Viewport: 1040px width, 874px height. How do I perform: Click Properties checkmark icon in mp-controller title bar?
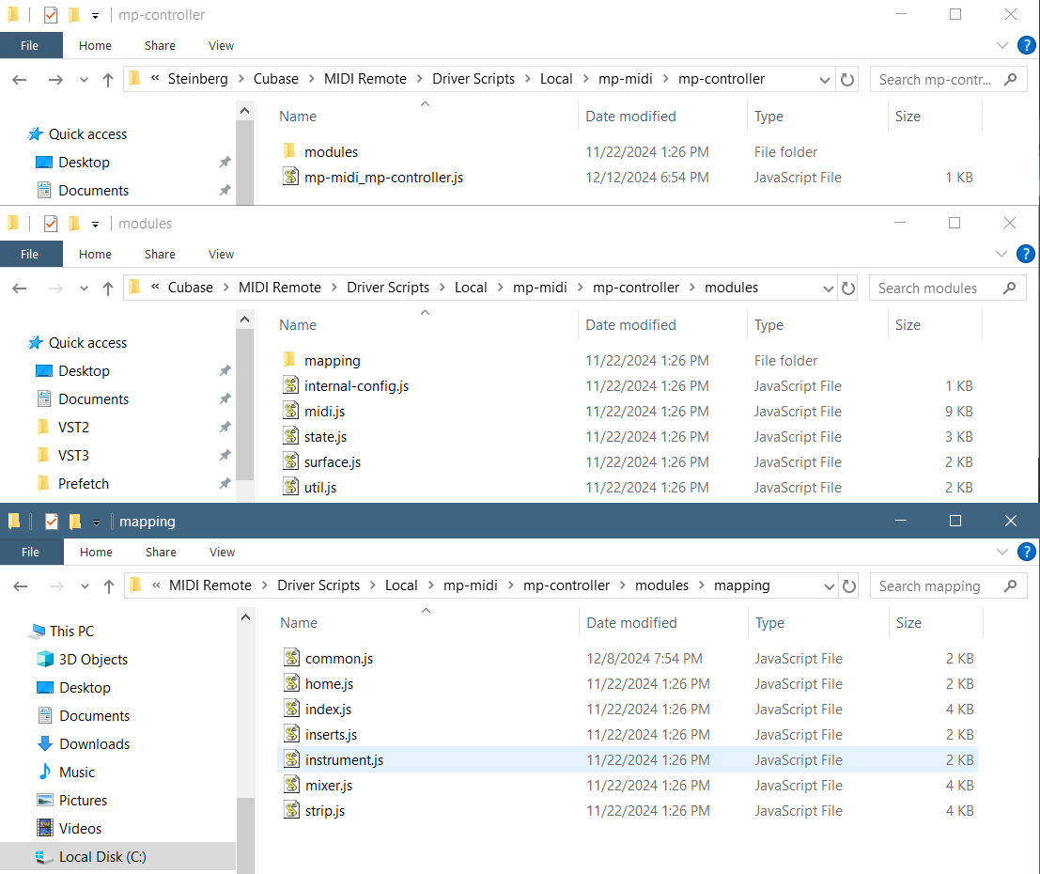coord(51,15)
